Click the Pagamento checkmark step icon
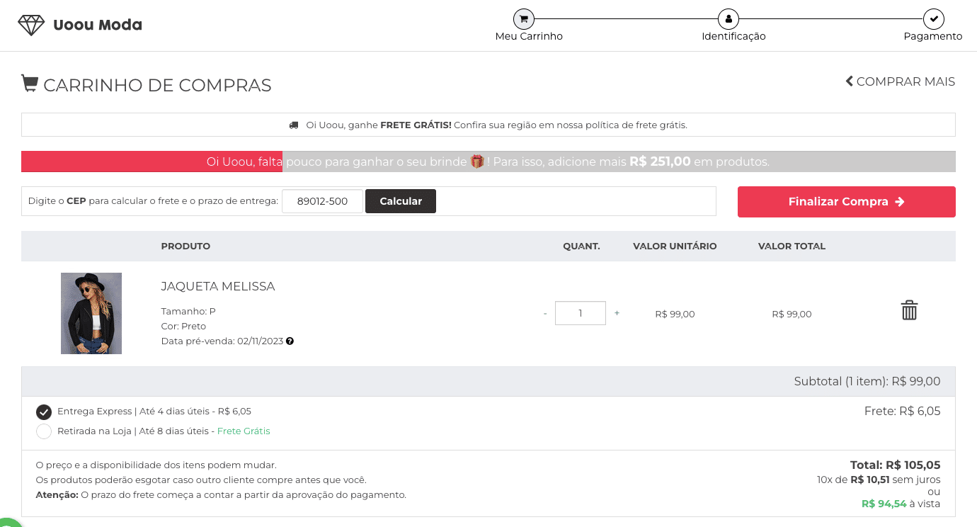 click(x=933, y=19)
